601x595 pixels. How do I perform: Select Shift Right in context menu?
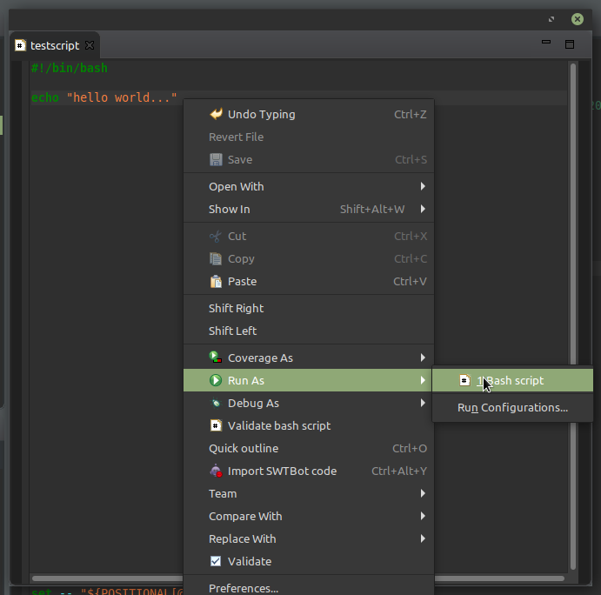pyautogui.click(x=309, y=308)
